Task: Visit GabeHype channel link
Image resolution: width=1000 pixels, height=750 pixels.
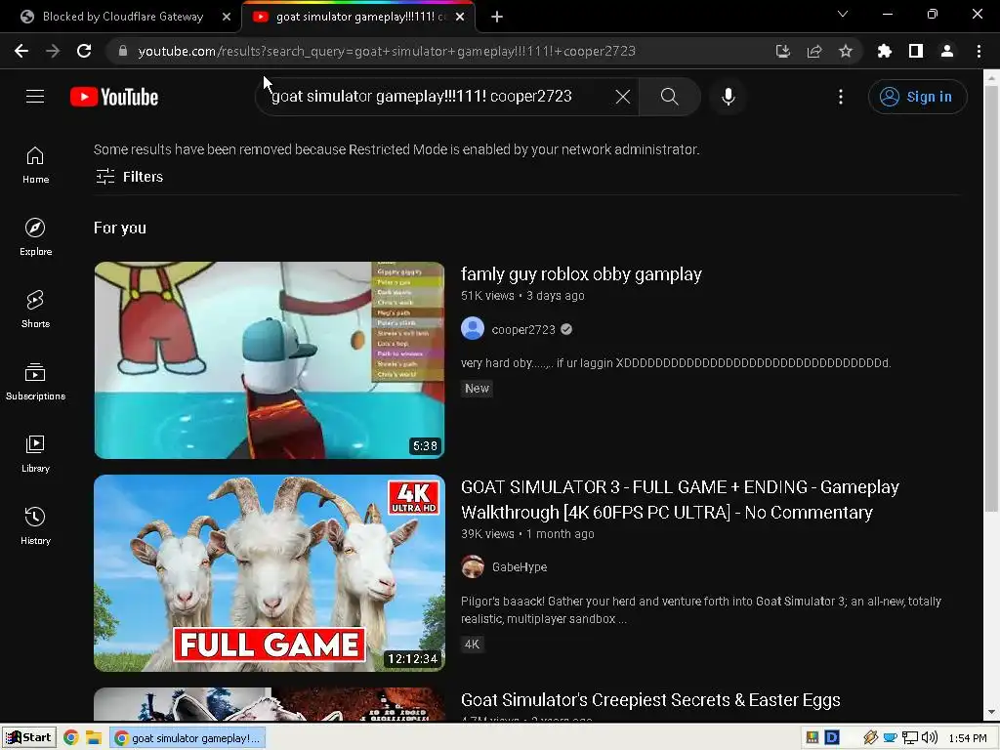Action: coord(520,567)
